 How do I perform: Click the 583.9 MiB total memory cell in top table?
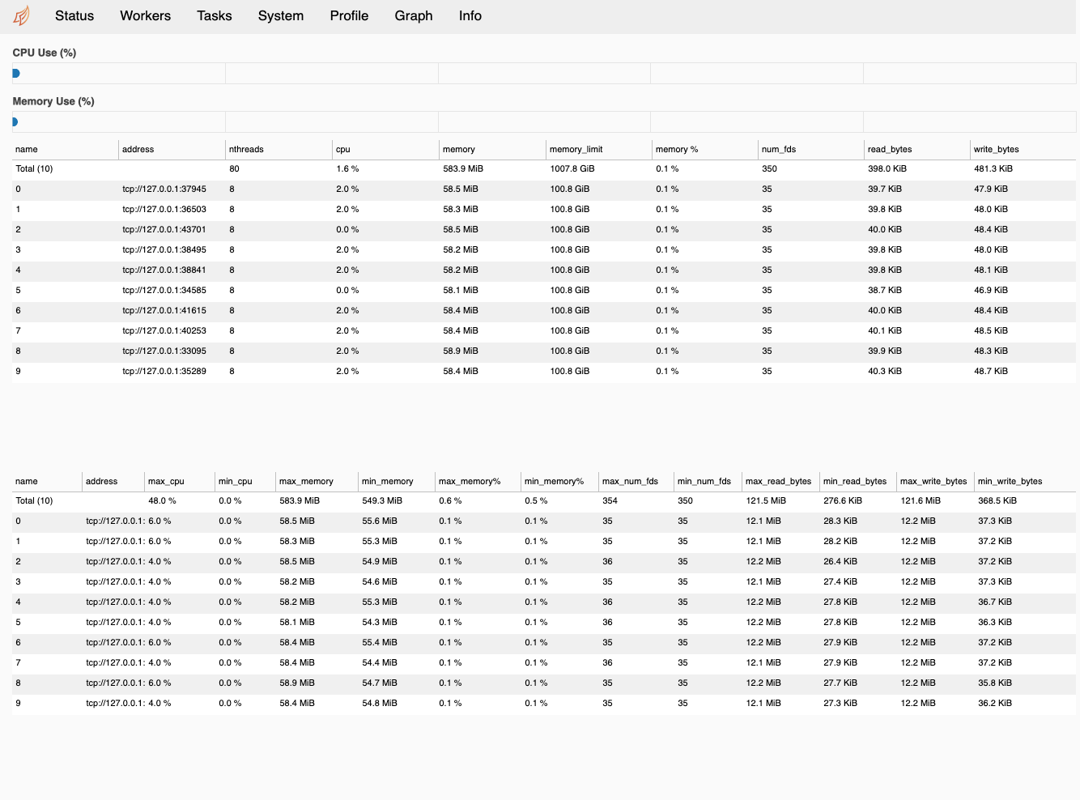click(x=463, y=168)
